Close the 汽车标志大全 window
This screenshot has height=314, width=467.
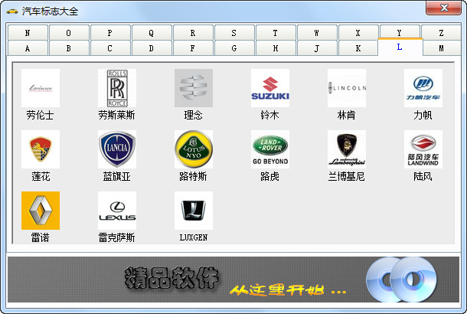(x=444, y=8)
